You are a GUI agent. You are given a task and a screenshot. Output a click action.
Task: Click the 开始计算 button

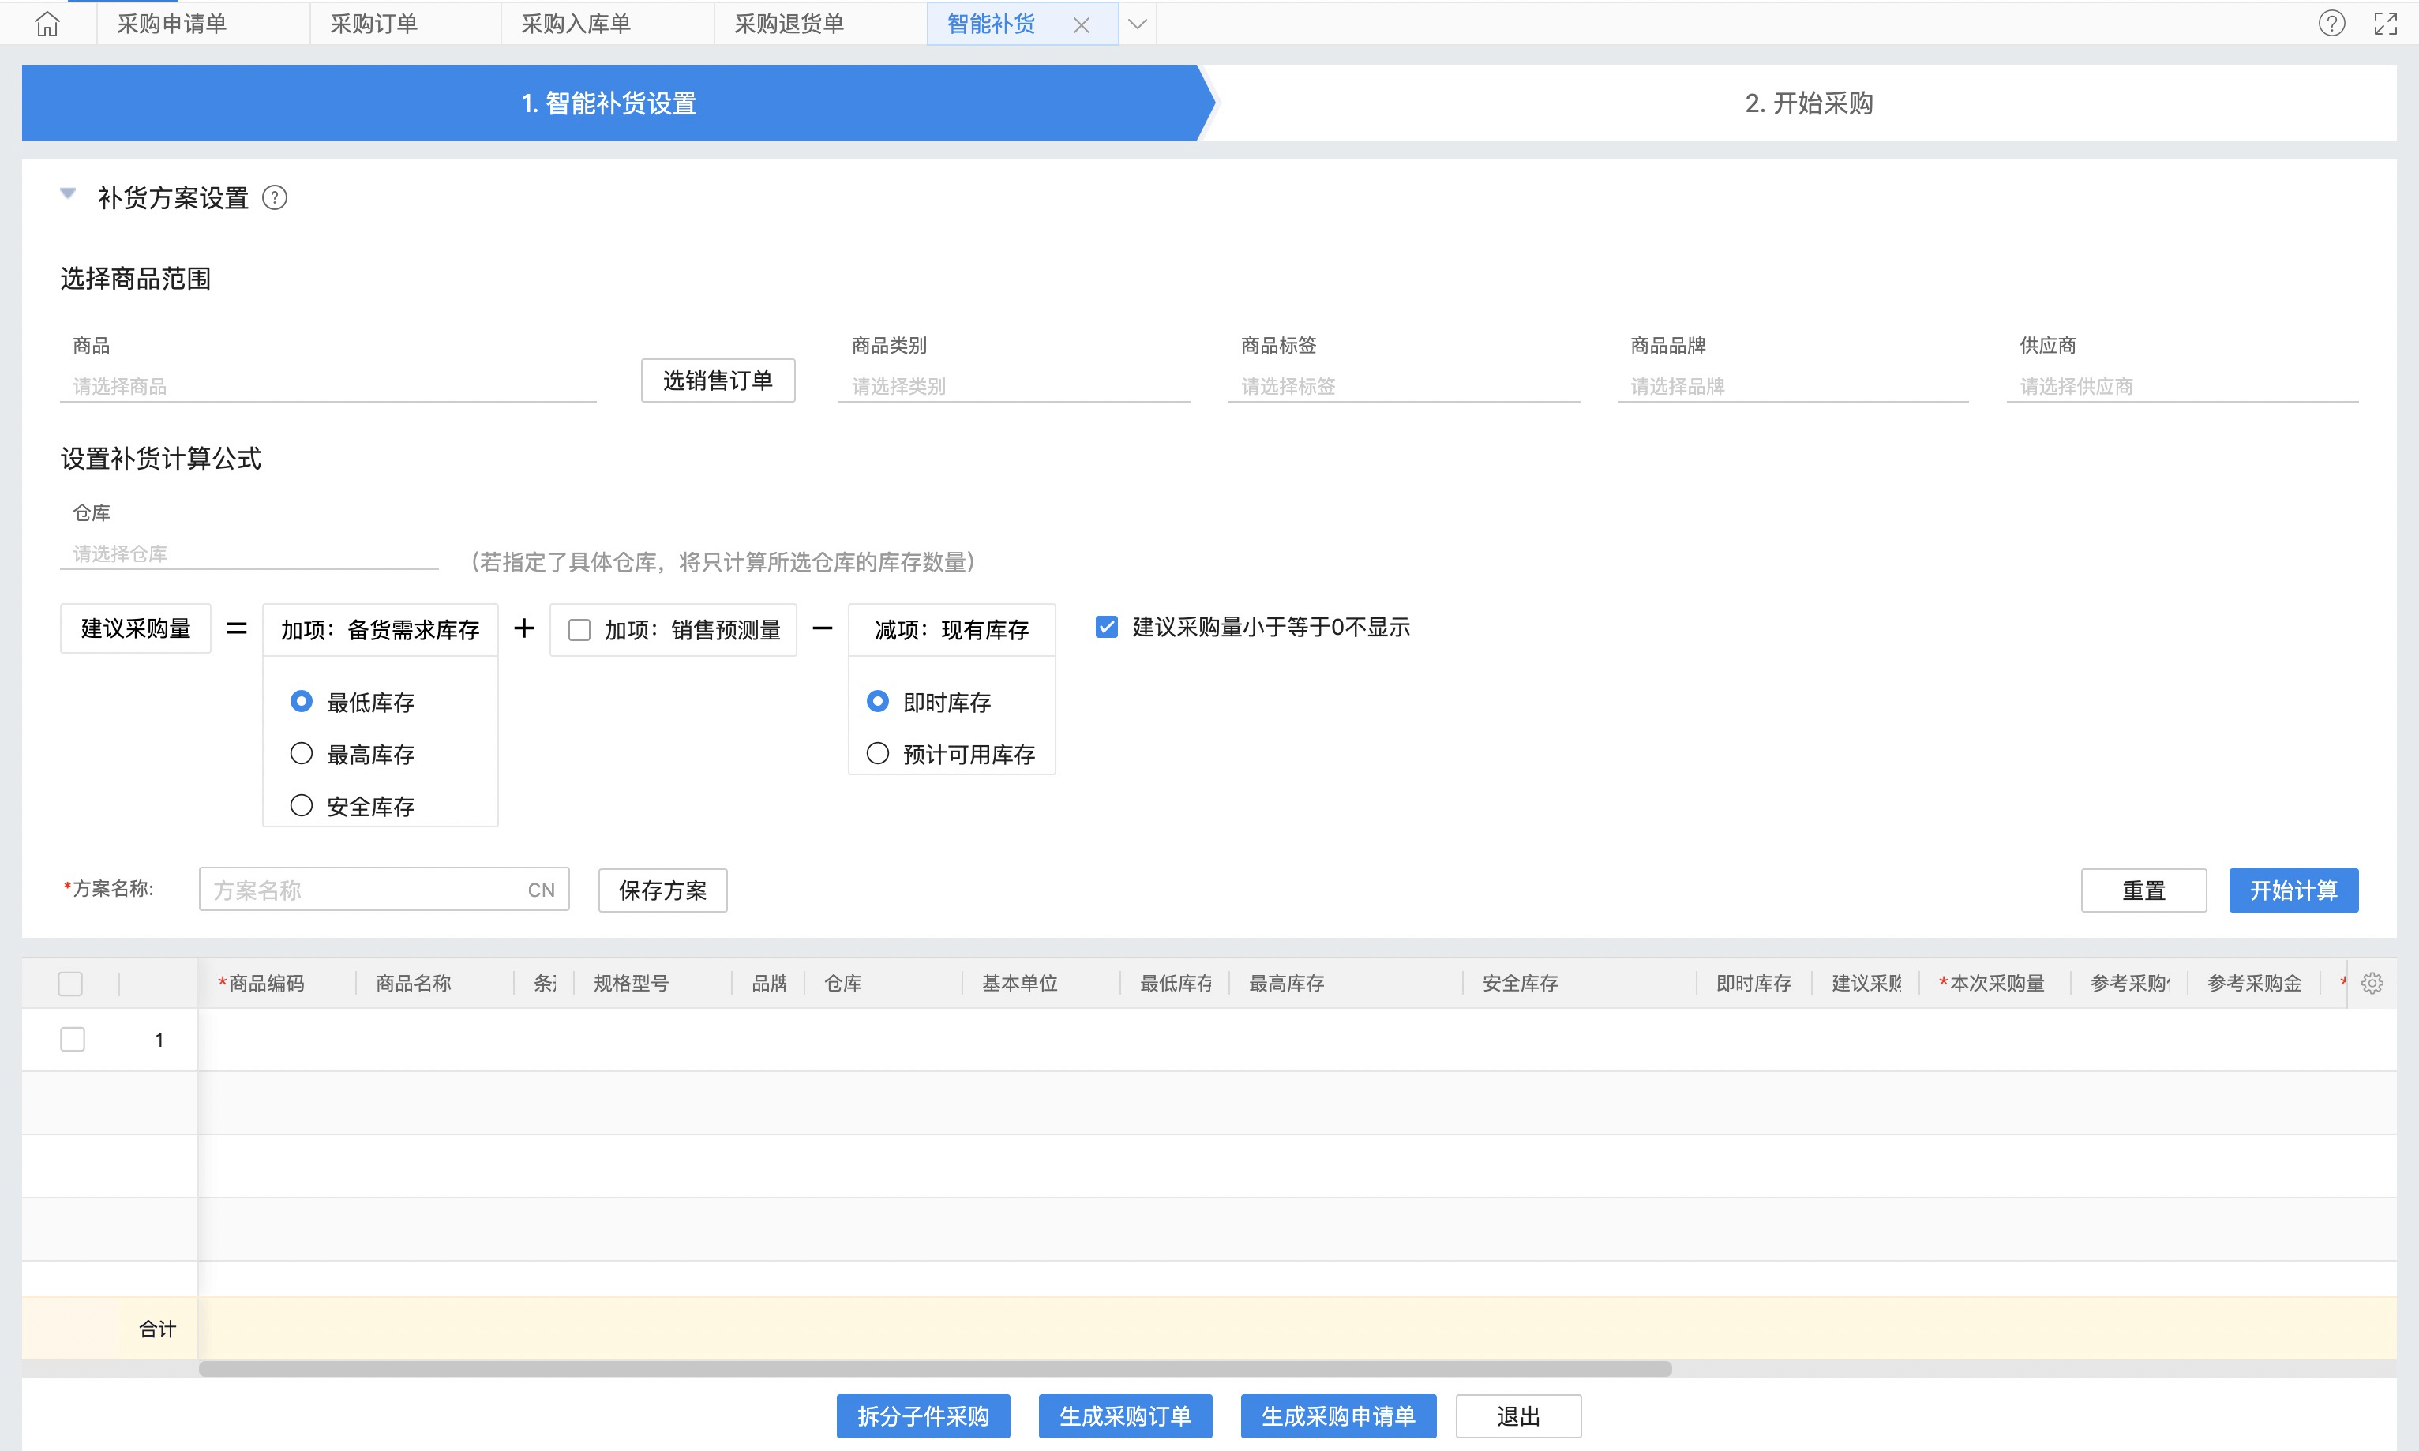click(2293, 890)
